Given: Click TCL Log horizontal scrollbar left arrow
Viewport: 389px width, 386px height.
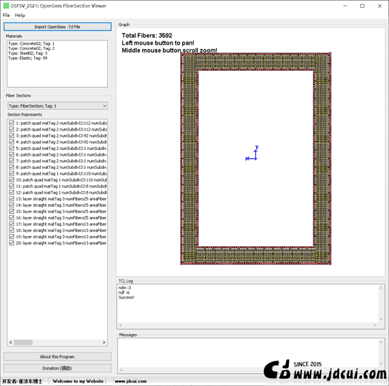Looking at the screenshot, I should pos(121,325).
